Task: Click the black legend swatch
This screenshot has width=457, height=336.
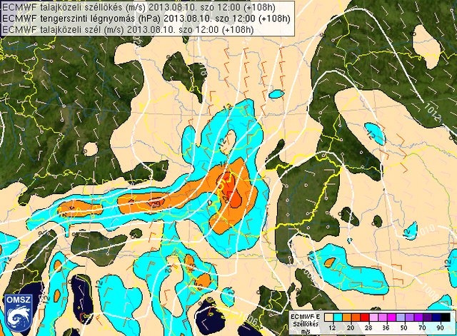Action: point(446,317)
